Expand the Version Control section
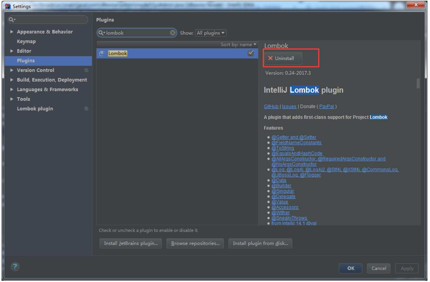 [12, 70]
